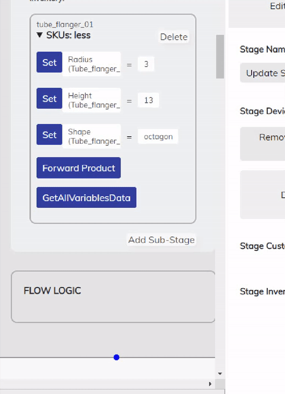Select the Height (Tube_flanger_ variable field
The width and height of the screenshot is (285, 394).
91,100
